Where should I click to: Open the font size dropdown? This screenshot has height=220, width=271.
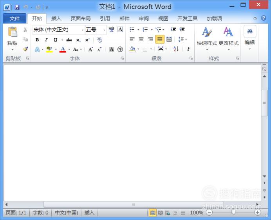pos(104,30)
